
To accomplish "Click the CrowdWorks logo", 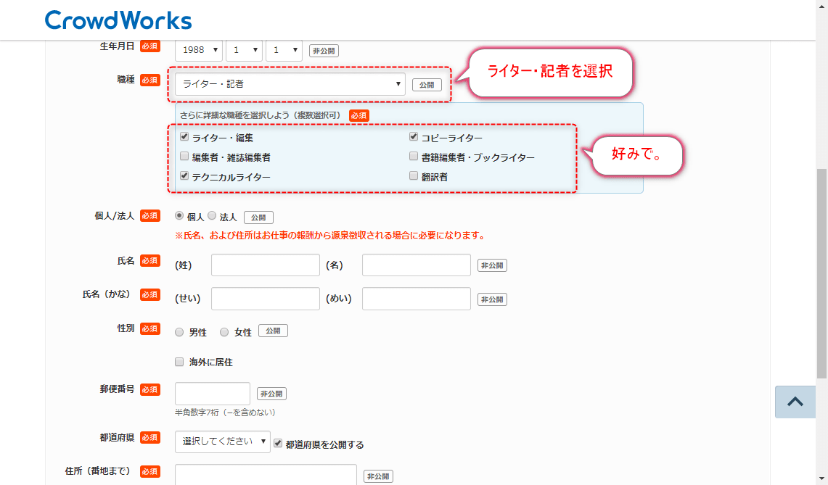I will coord(118,20).
